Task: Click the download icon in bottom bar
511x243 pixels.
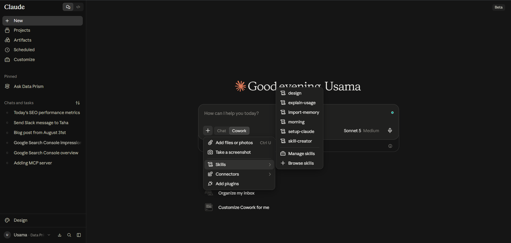Action: tap(60, 235)
